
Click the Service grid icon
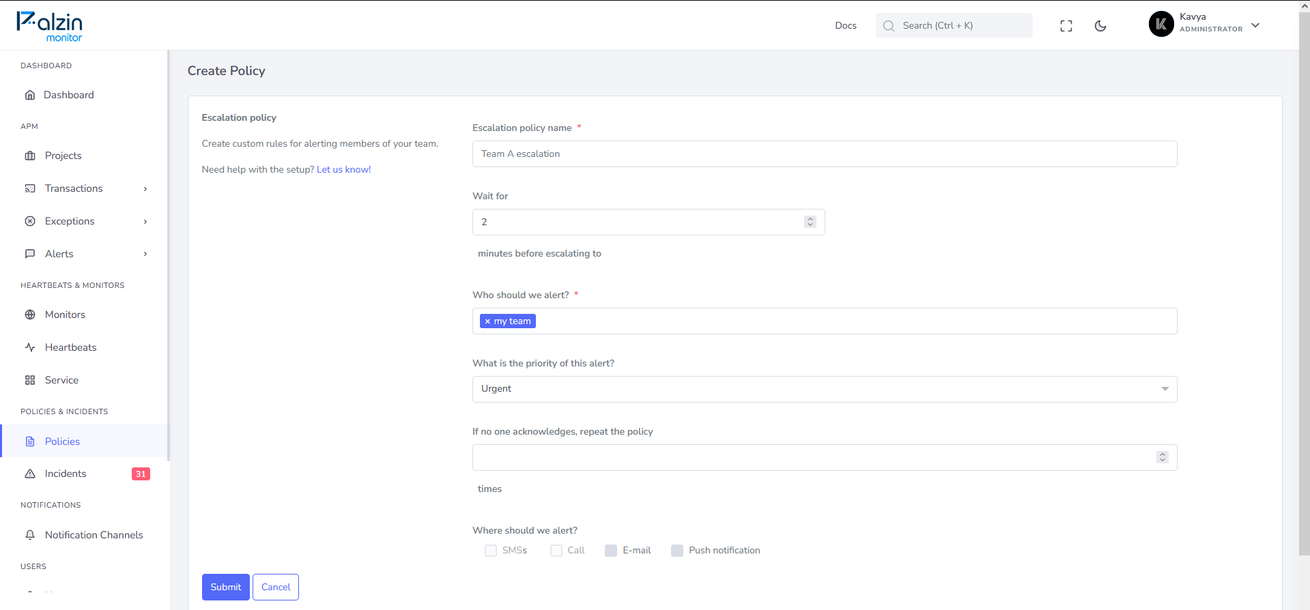(x=30, y=380)
